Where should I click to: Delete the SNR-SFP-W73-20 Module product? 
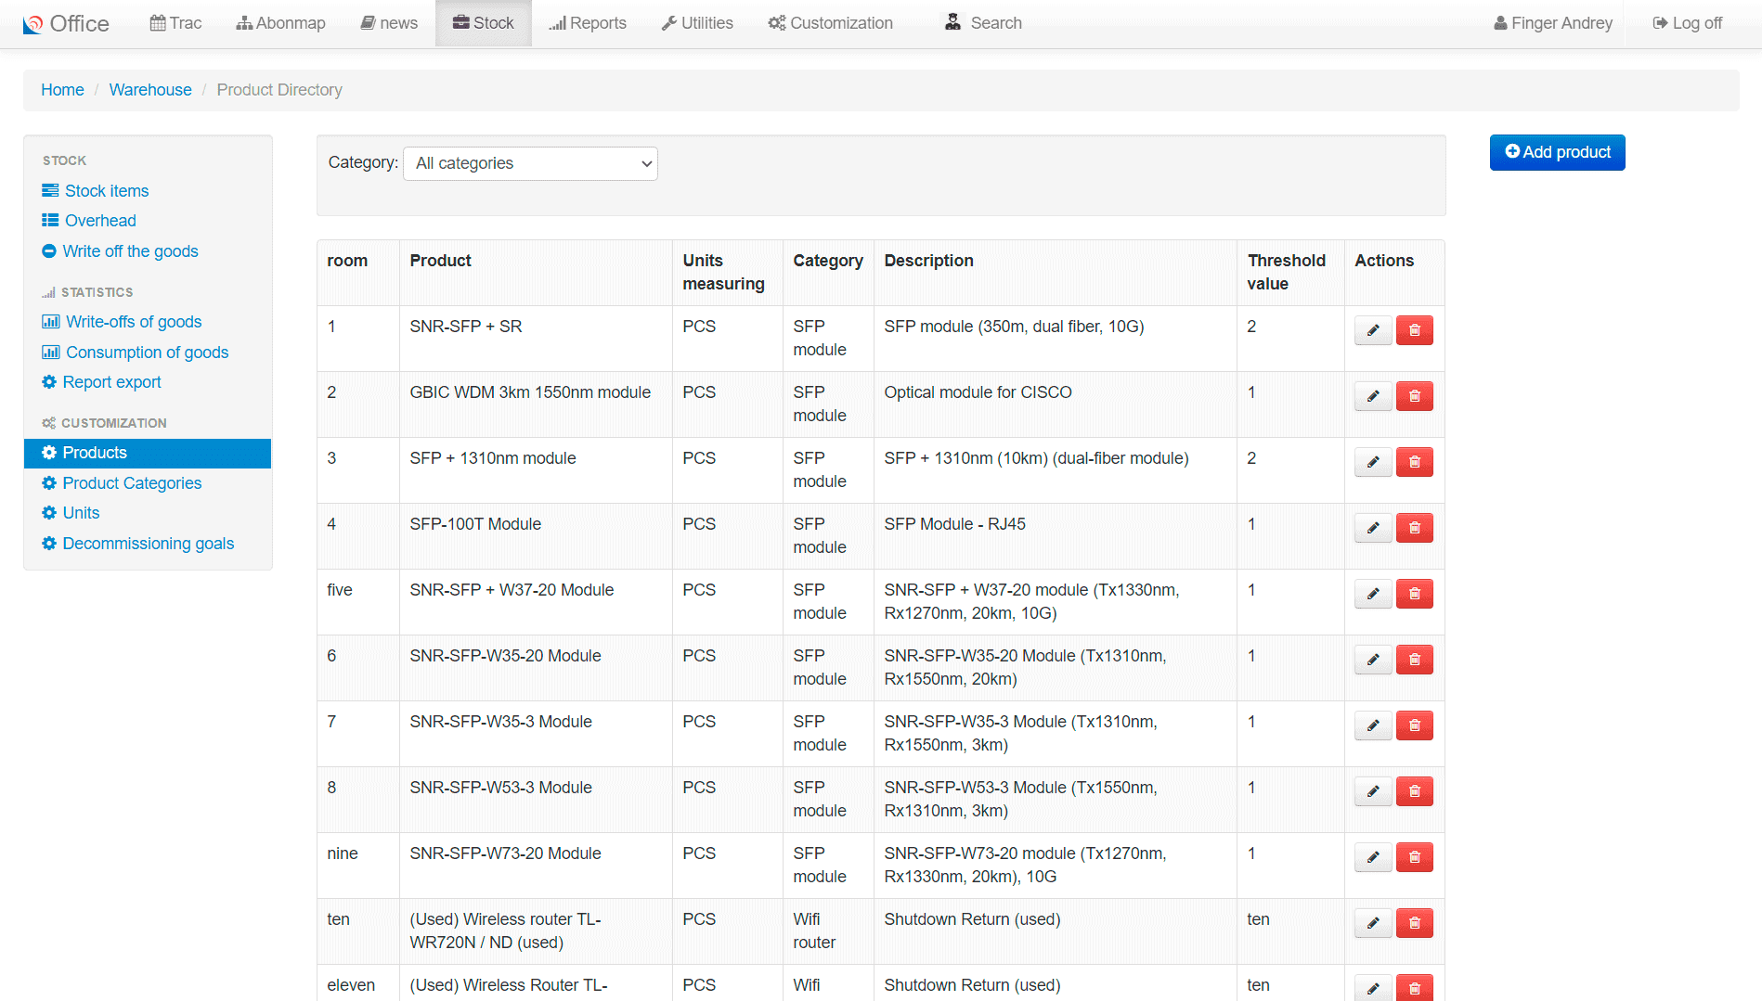tap(1415, 857)
